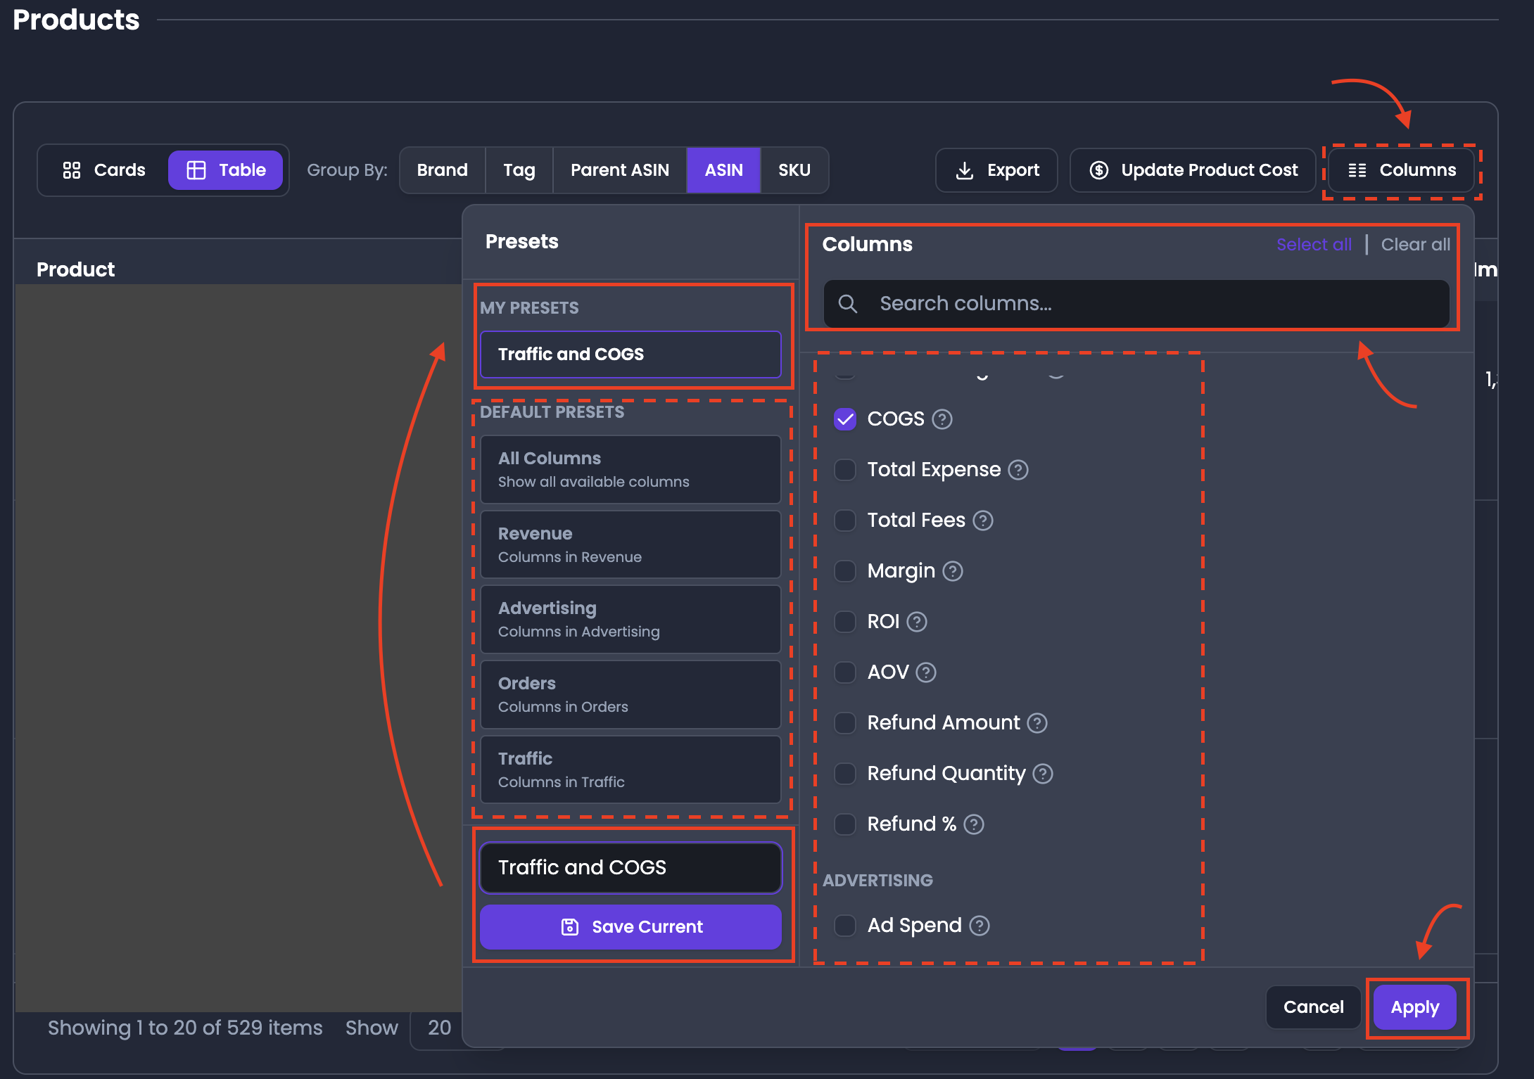The image size is (1534, 1079).
Task: Open Update Product Cost
Action: click(1193, 170)
